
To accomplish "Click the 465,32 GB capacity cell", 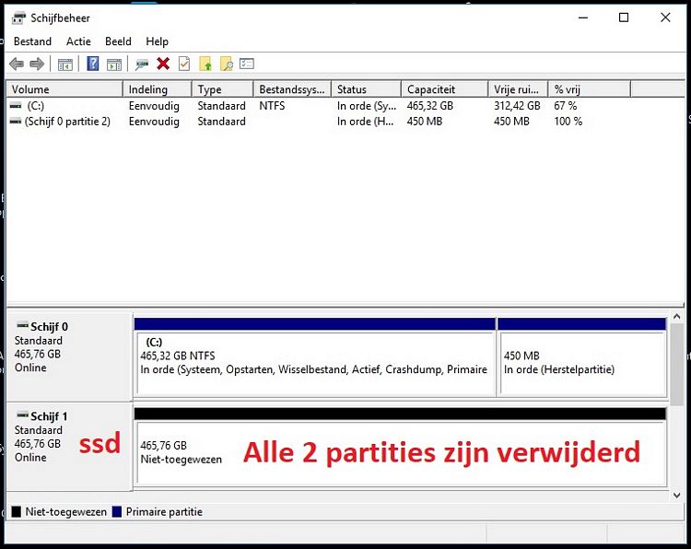I will pyautogui.click(x=430, y=106).
